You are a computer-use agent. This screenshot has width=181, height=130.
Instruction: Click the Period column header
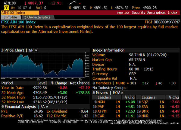click(x=7, y=83)
